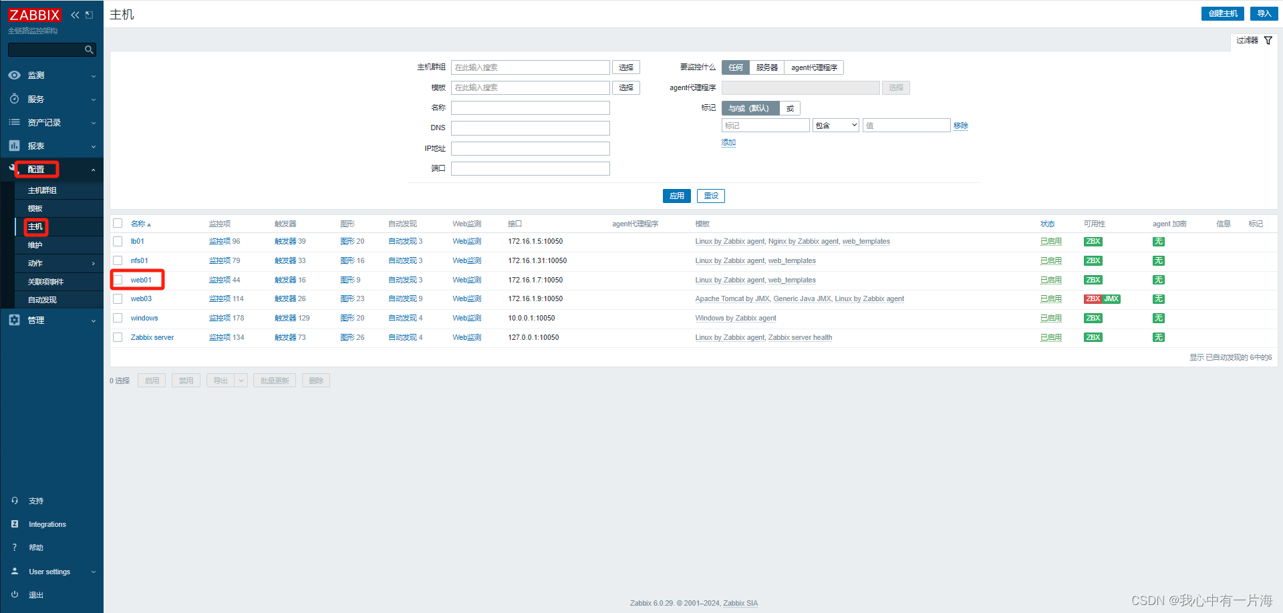Click the User settings person icon
Viewport: 1283px width, 613px height.
click(x=15, y=572)
